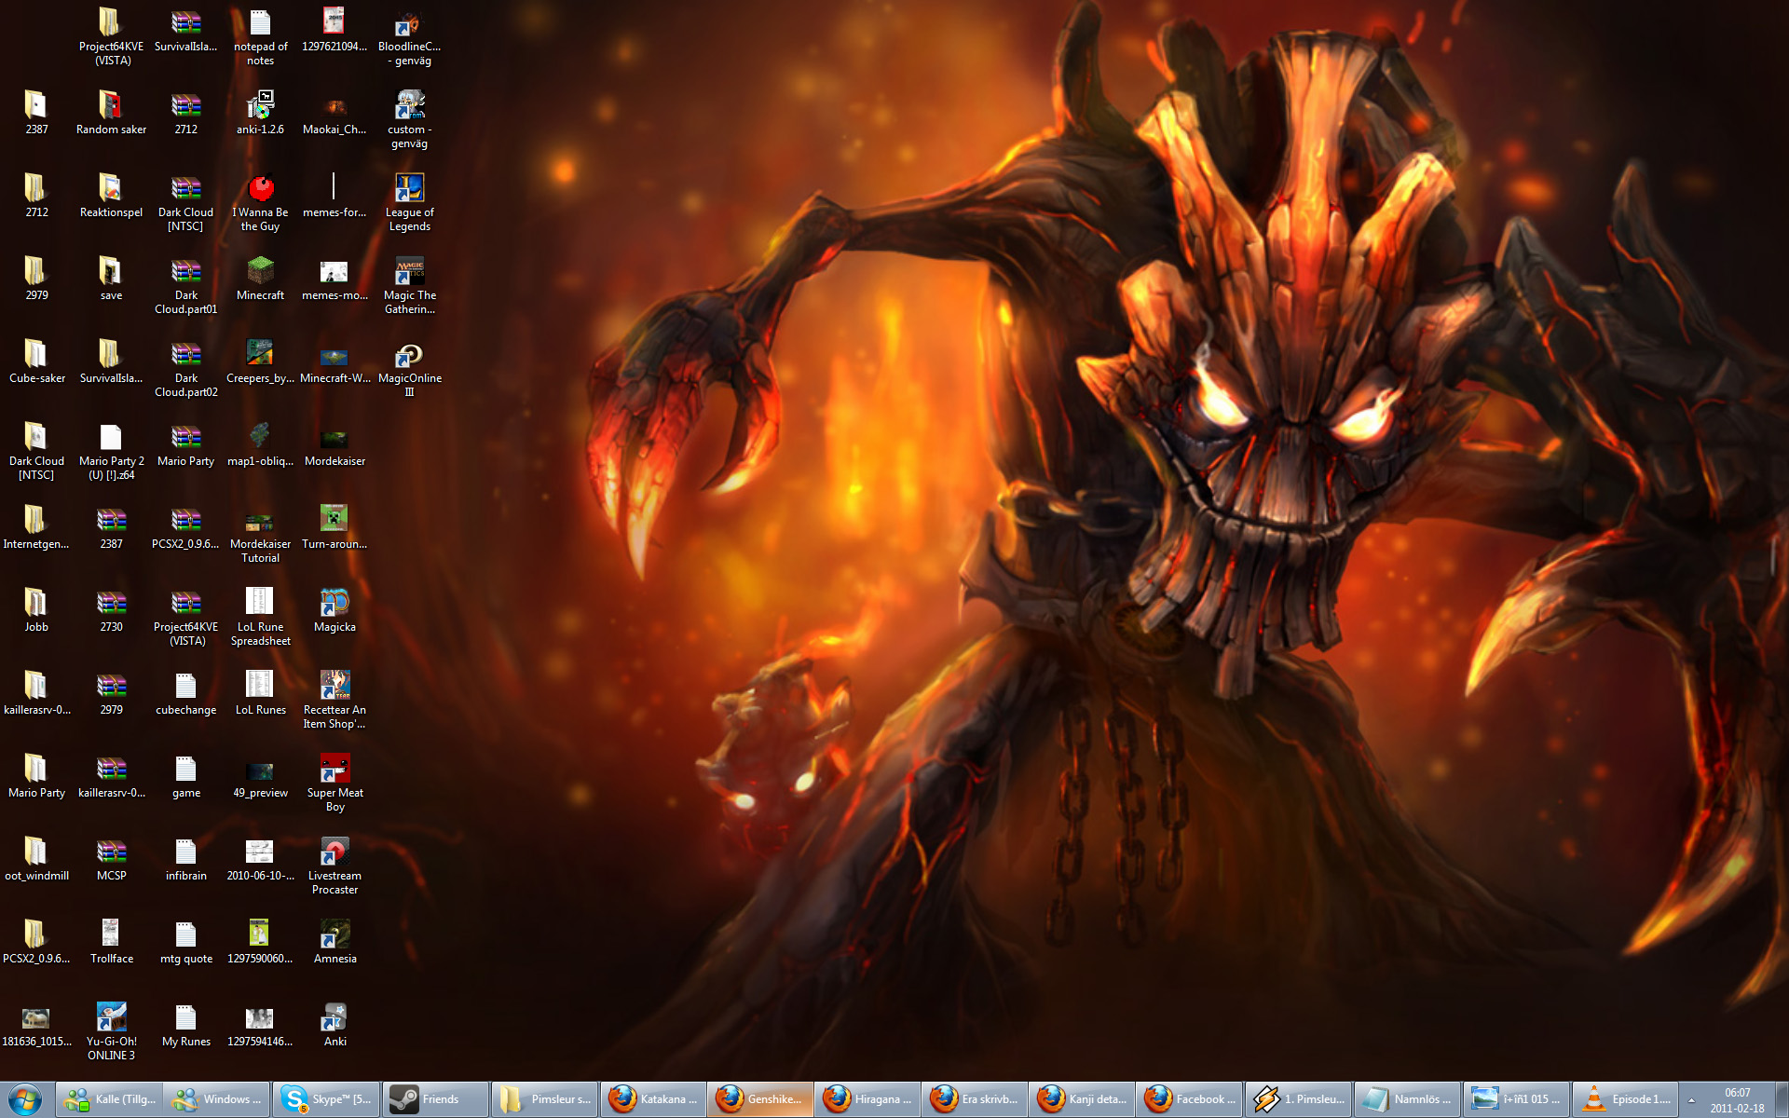This screenshot has width=1789, height=1118.
Task: Click the Show desktop strip
Action: [x=1781, y=1099]
